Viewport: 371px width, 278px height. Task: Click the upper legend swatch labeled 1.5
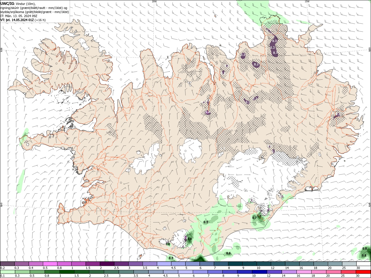click(x=92, y=264)
